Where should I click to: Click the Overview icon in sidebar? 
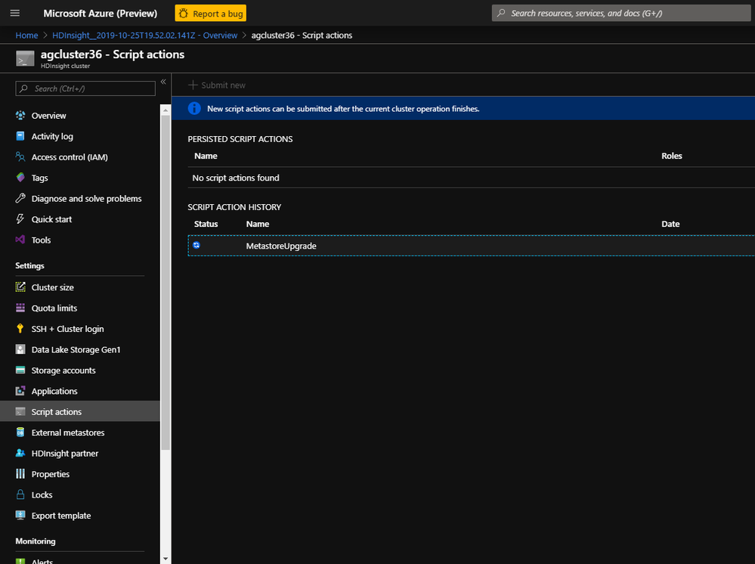(x=20, y=116)
